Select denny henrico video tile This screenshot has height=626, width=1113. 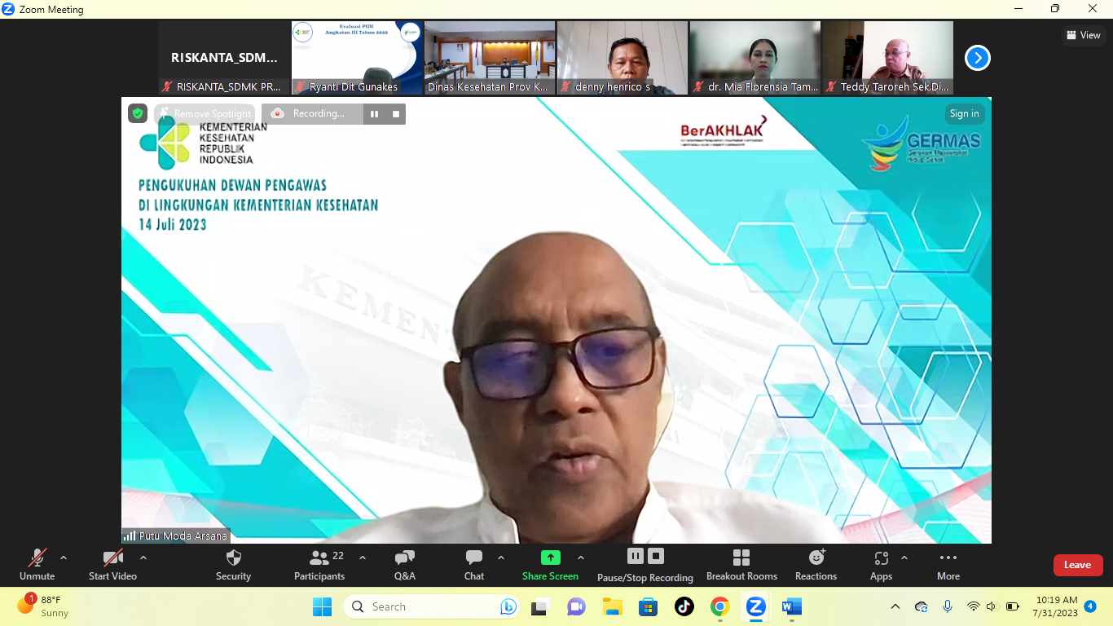622,58
